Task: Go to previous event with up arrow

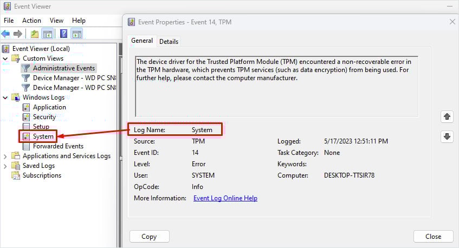Action: coord(447,116)
